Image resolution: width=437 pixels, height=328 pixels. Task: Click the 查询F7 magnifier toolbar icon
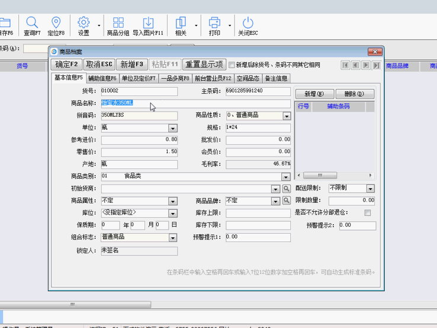pos(32,23)
